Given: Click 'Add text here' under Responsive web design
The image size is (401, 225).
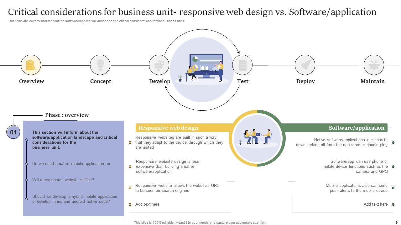Looking at the screenshot, I should coord(147,204).
